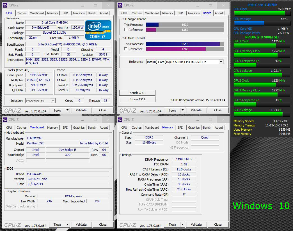This screenshot has width=293, height=231.
Task: Click the Max TDP value 130.0 W
Action: (x=78, y=28)
